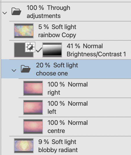Toggle the mask checkmark on Brightness/Contrast 1

click(x=39, y=50)
